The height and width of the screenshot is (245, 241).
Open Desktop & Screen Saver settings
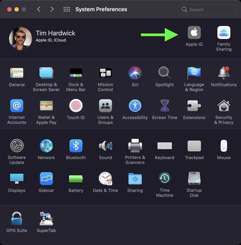[46, 73]
